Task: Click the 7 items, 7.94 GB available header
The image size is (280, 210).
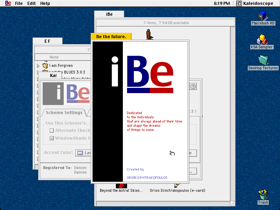Action: point(166,23)
